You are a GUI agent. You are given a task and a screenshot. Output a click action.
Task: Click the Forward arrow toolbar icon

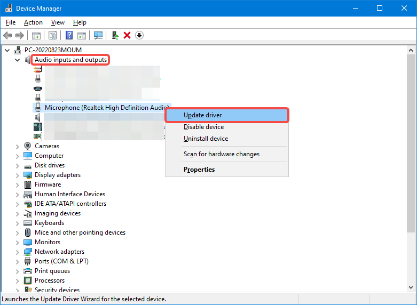(20, 35)
